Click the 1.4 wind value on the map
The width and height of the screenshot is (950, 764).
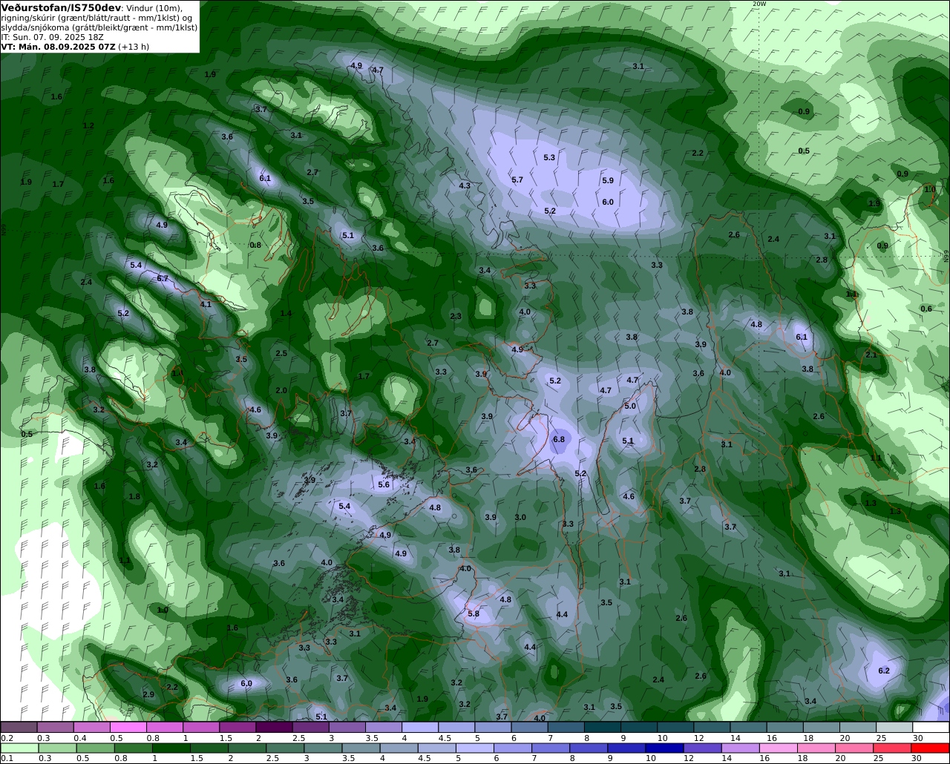pos(286,313)
